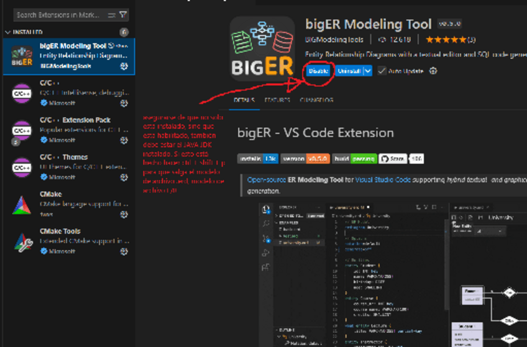Open manage gear for C/C++ Themes
Screen dimensions: 527x347
click(x=124, y=178)
